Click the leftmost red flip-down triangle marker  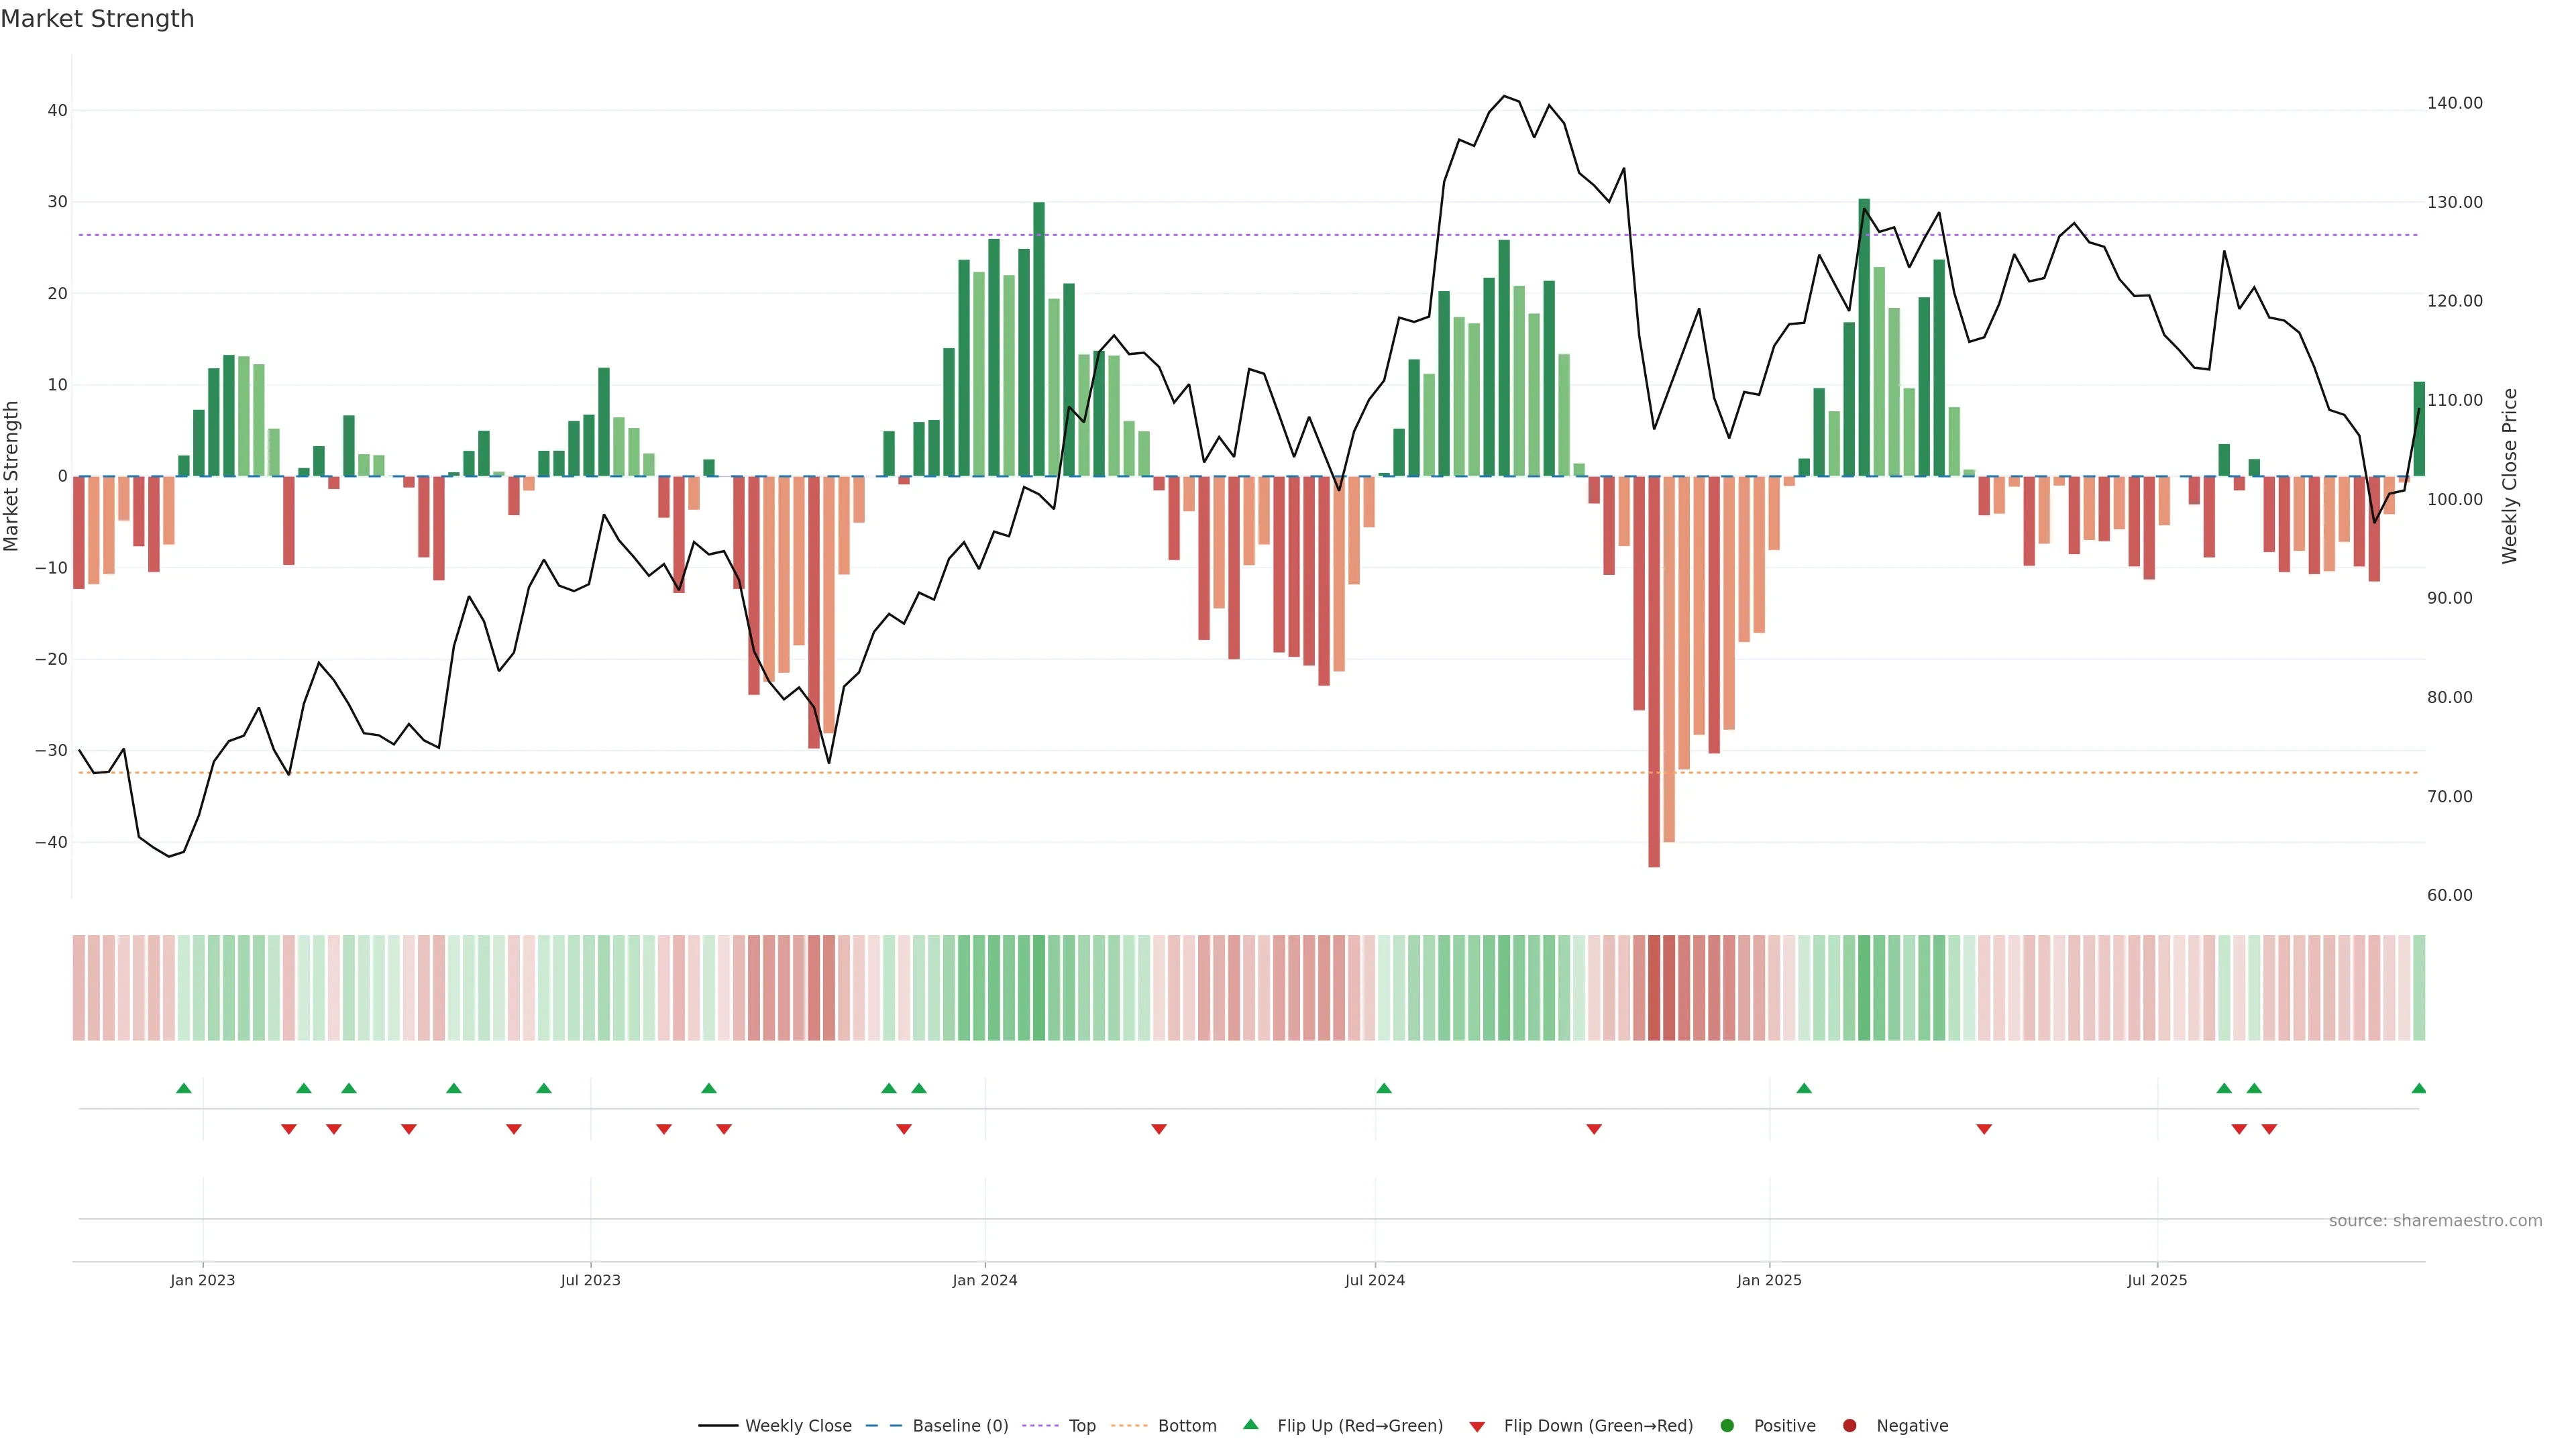pos(289,1129)
